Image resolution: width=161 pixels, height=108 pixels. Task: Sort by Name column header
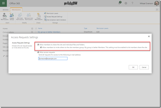40,28
